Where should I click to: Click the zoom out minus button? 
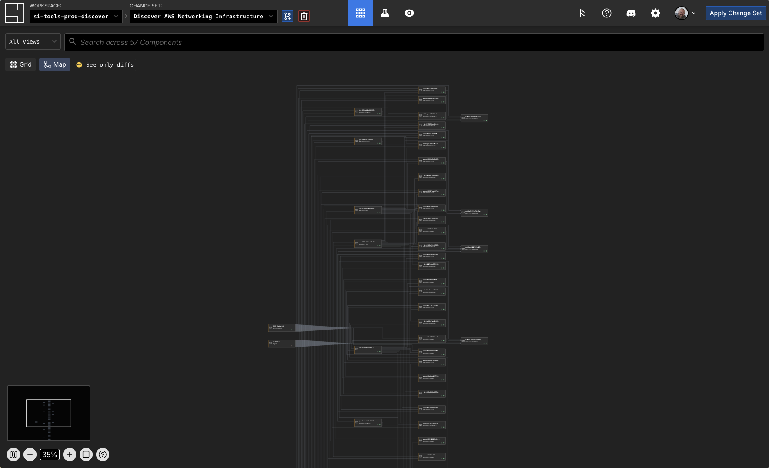pos(30,455)
